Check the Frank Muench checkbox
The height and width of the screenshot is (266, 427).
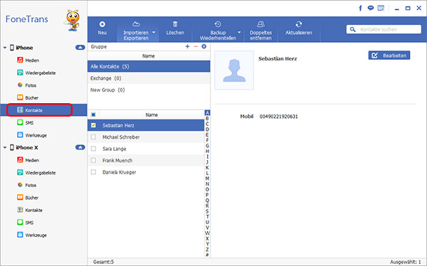[x=93, y=160]
